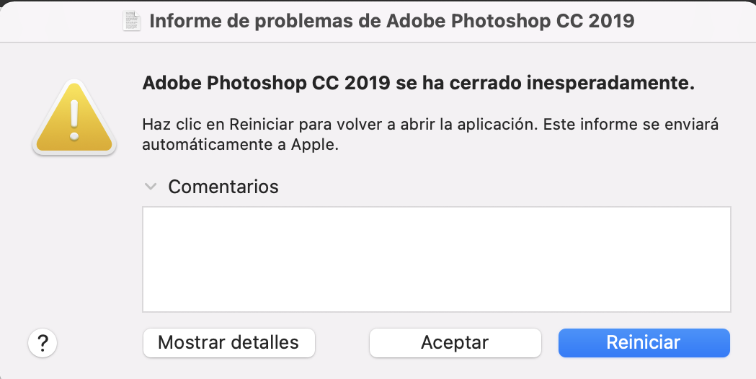Viewport: 756px width, 379px height.
Task: Click the exclamation mark inside the warning sign
Action: pyautogui.click(x=74, y=117)
